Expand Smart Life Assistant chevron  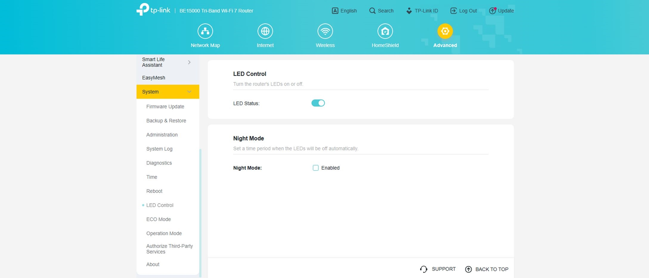[x=189, y=62]
